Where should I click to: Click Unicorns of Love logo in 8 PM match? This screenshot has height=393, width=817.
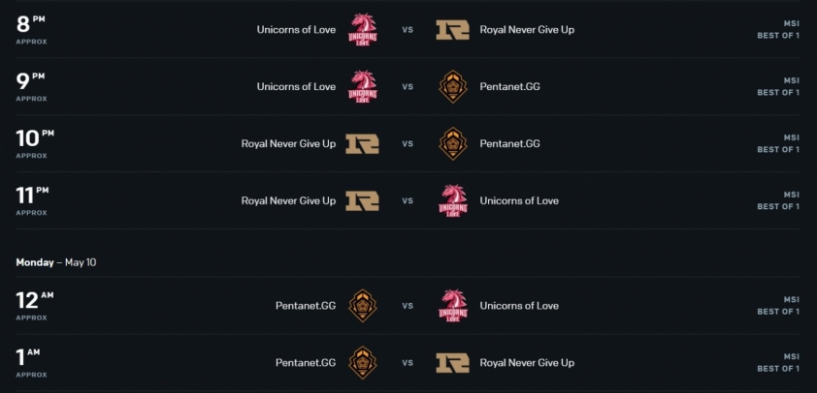coord(363,30)
